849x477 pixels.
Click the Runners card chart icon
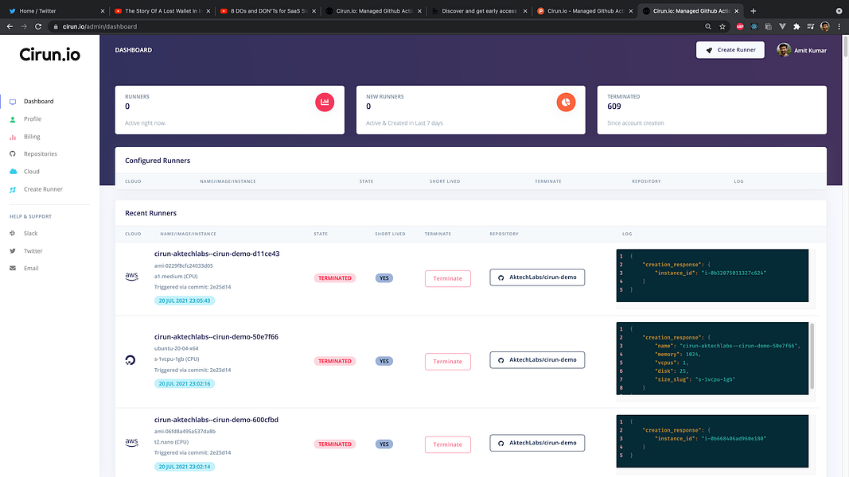325,103
